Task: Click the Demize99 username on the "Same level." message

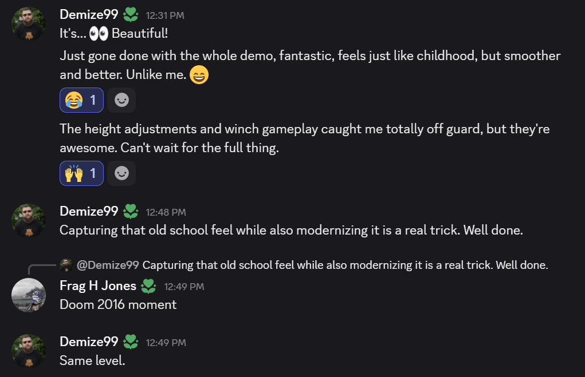Action: (x=89, y=342)
